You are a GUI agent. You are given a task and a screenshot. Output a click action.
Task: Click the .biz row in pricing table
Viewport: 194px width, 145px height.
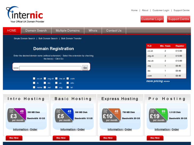pyautogui.click(x=166, y=71)
